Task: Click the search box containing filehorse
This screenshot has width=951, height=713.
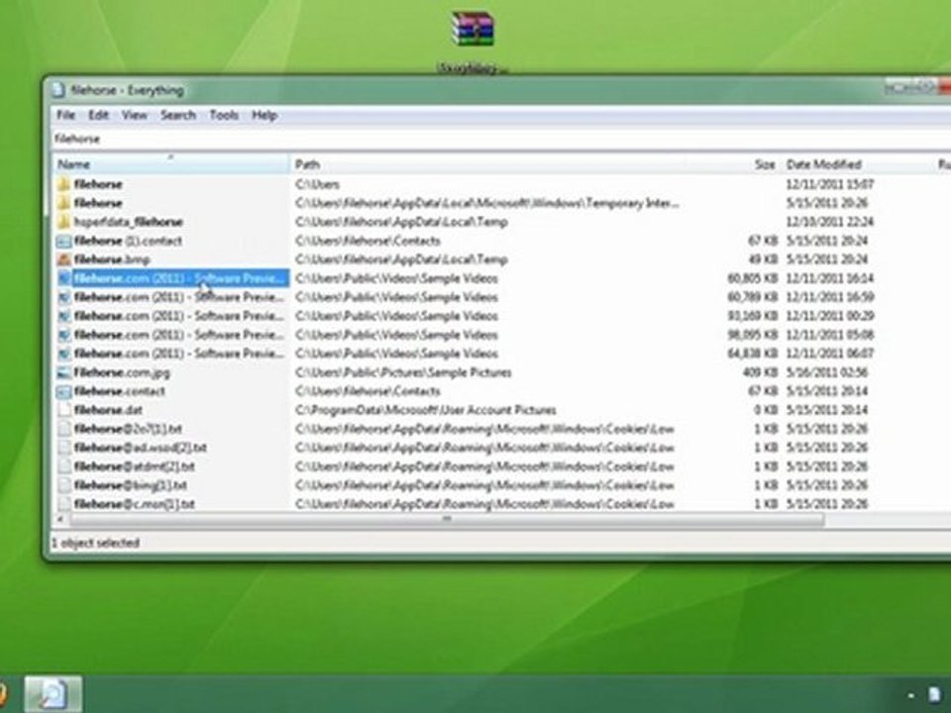Action: (x=501, y=139)
